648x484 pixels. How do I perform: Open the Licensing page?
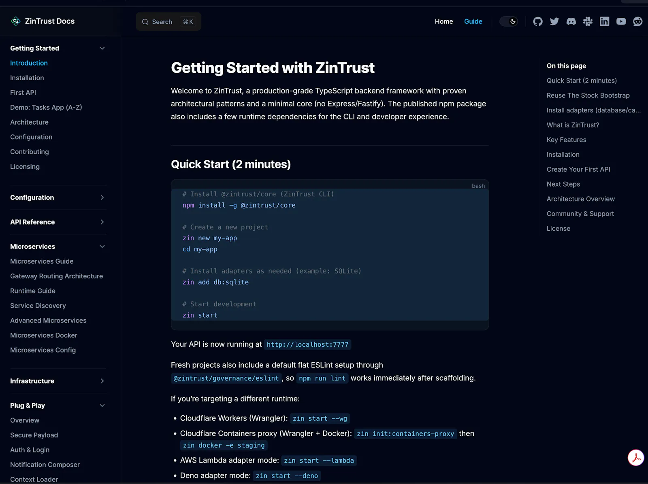point(25,166)
